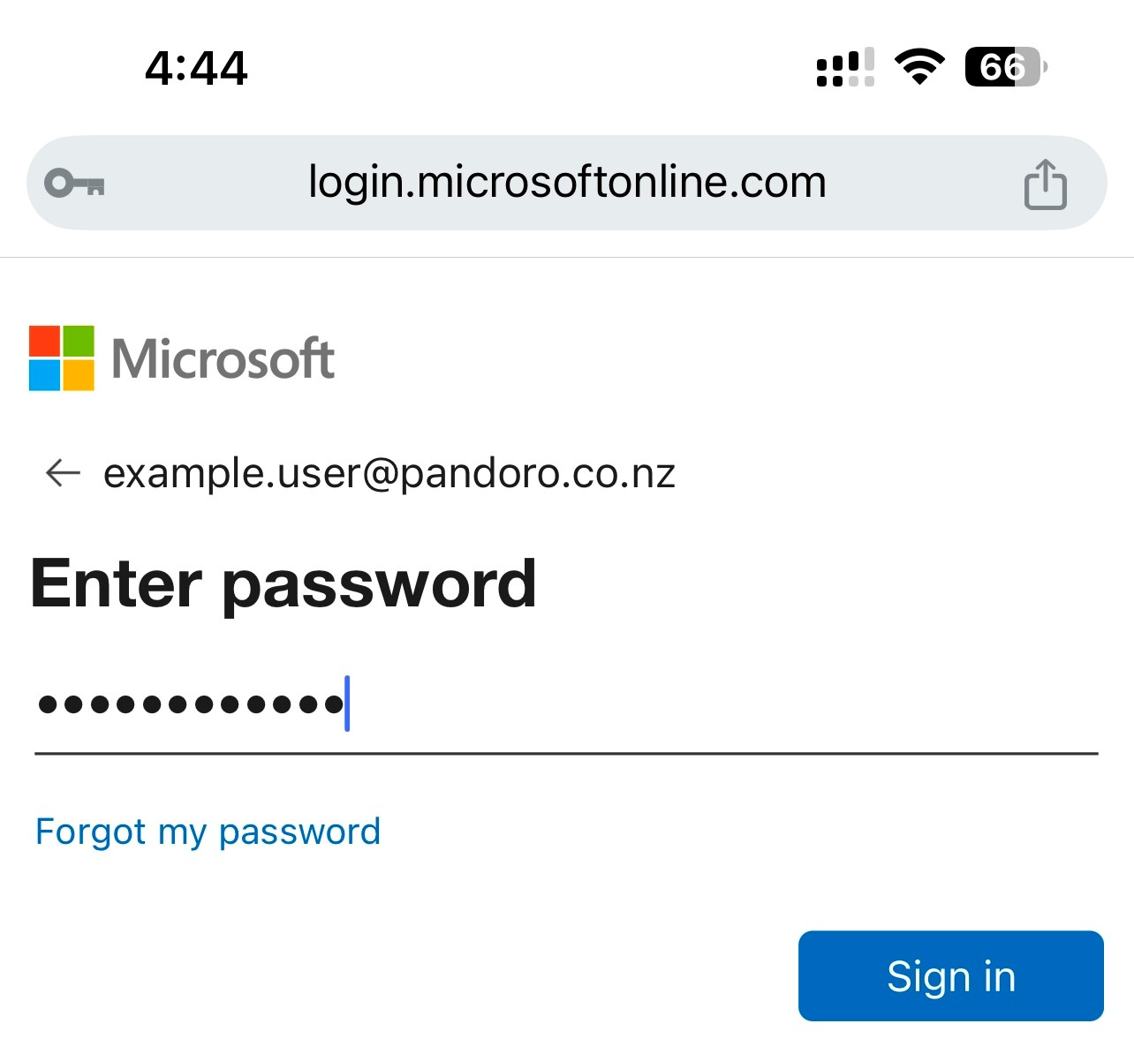This screenshot has height=1046, width=1134.
Task: Click the text cursor after the password dots
Action: point(347,704)
